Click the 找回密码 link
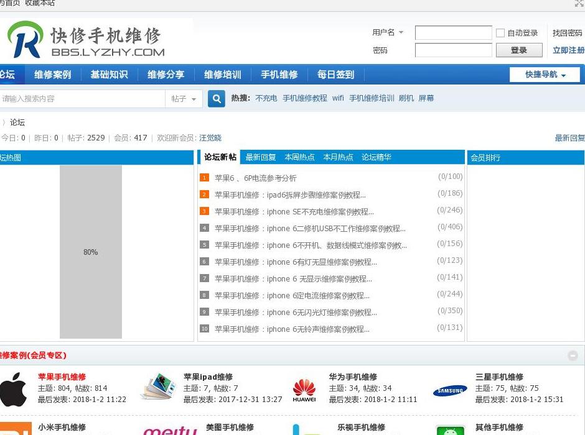Image resolution: width=585 pixels, height=435 pixels. pos(567,33)
